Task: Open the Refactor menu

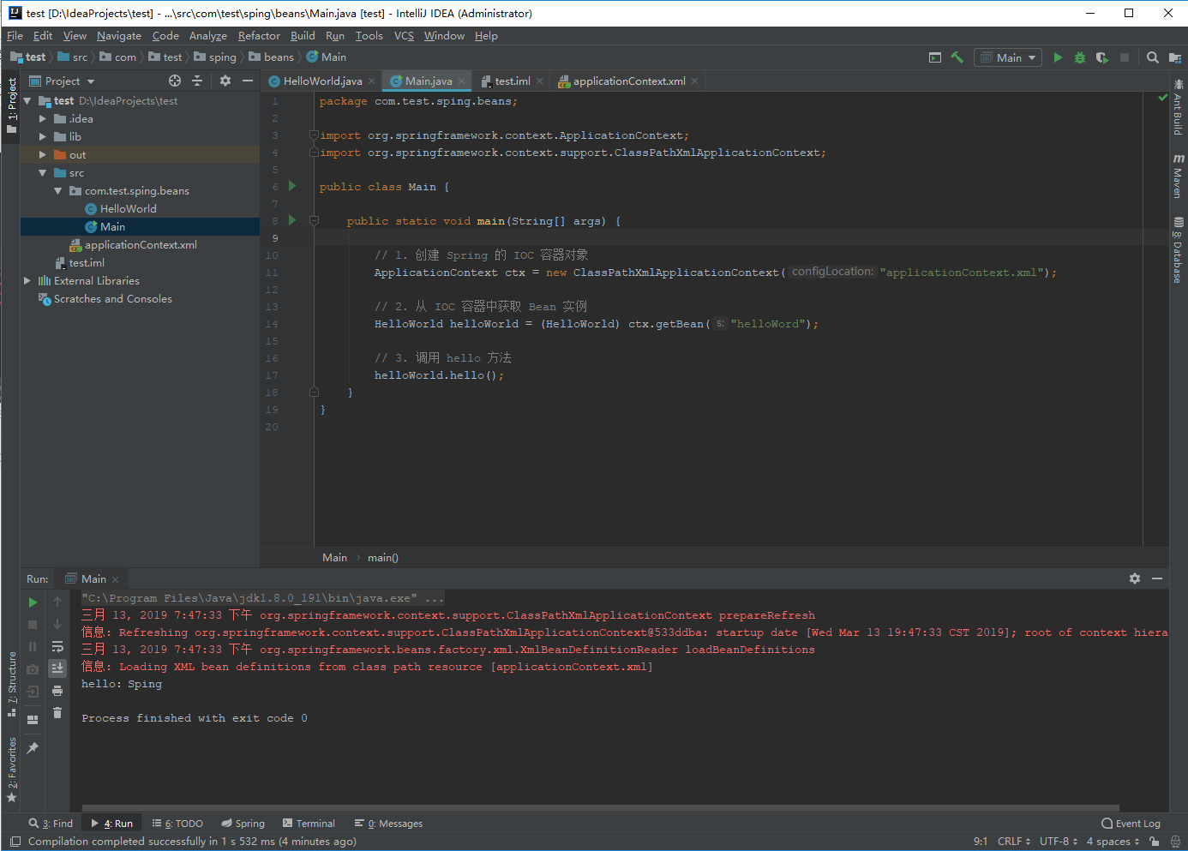Action: 259,36
